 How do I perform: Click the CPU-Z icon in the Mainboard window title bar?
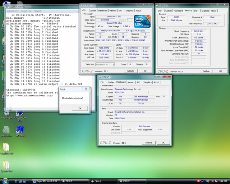pyautogui.click(x=100, y=77)
